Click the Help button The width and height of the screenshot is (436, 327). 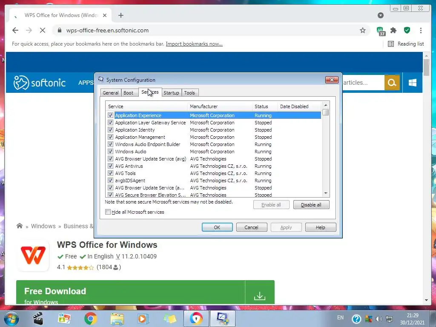click(x=321, y=227)
